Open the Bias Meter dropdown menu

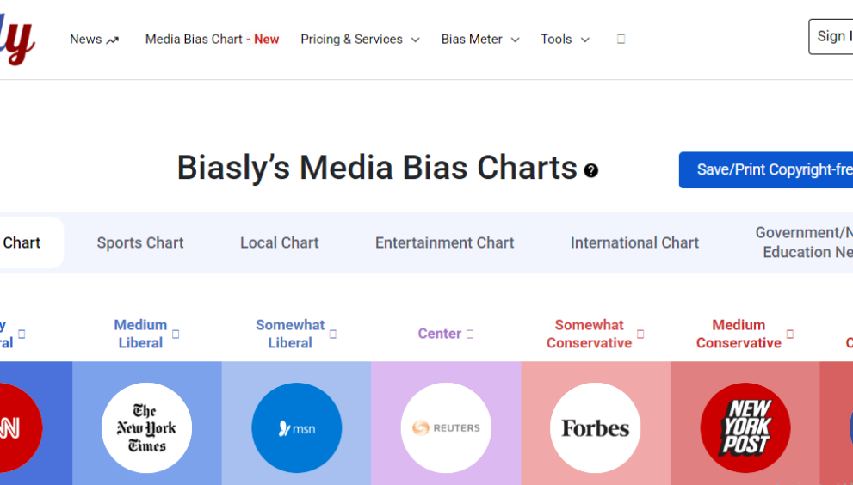point(480,40)
